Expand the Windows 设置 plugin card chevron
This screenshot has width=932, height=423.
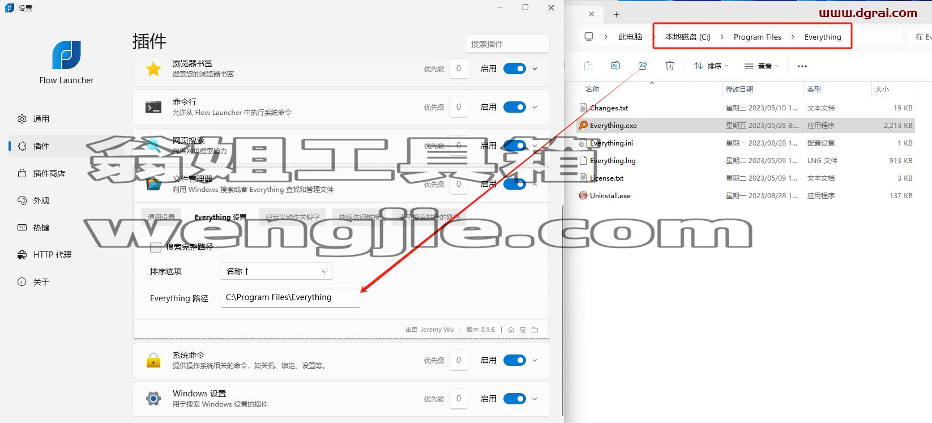tap(535, 399)
